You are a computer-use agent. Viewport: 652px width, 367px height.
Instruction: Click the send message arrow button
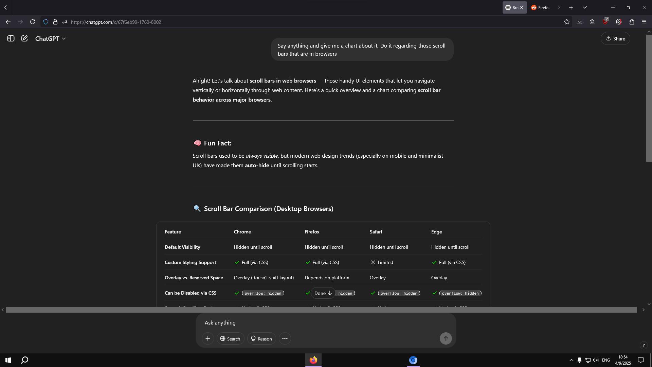[446, 338]
